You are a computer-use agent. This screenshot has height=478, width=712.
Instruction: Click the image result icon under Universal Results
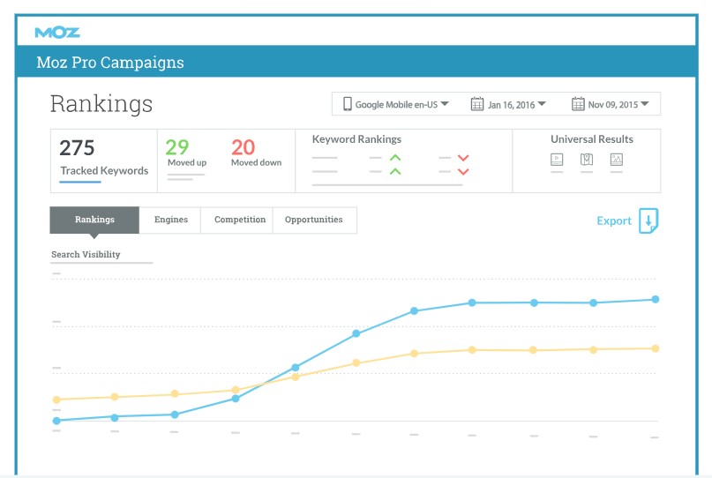pyautogui.click(x=617, y=160)
